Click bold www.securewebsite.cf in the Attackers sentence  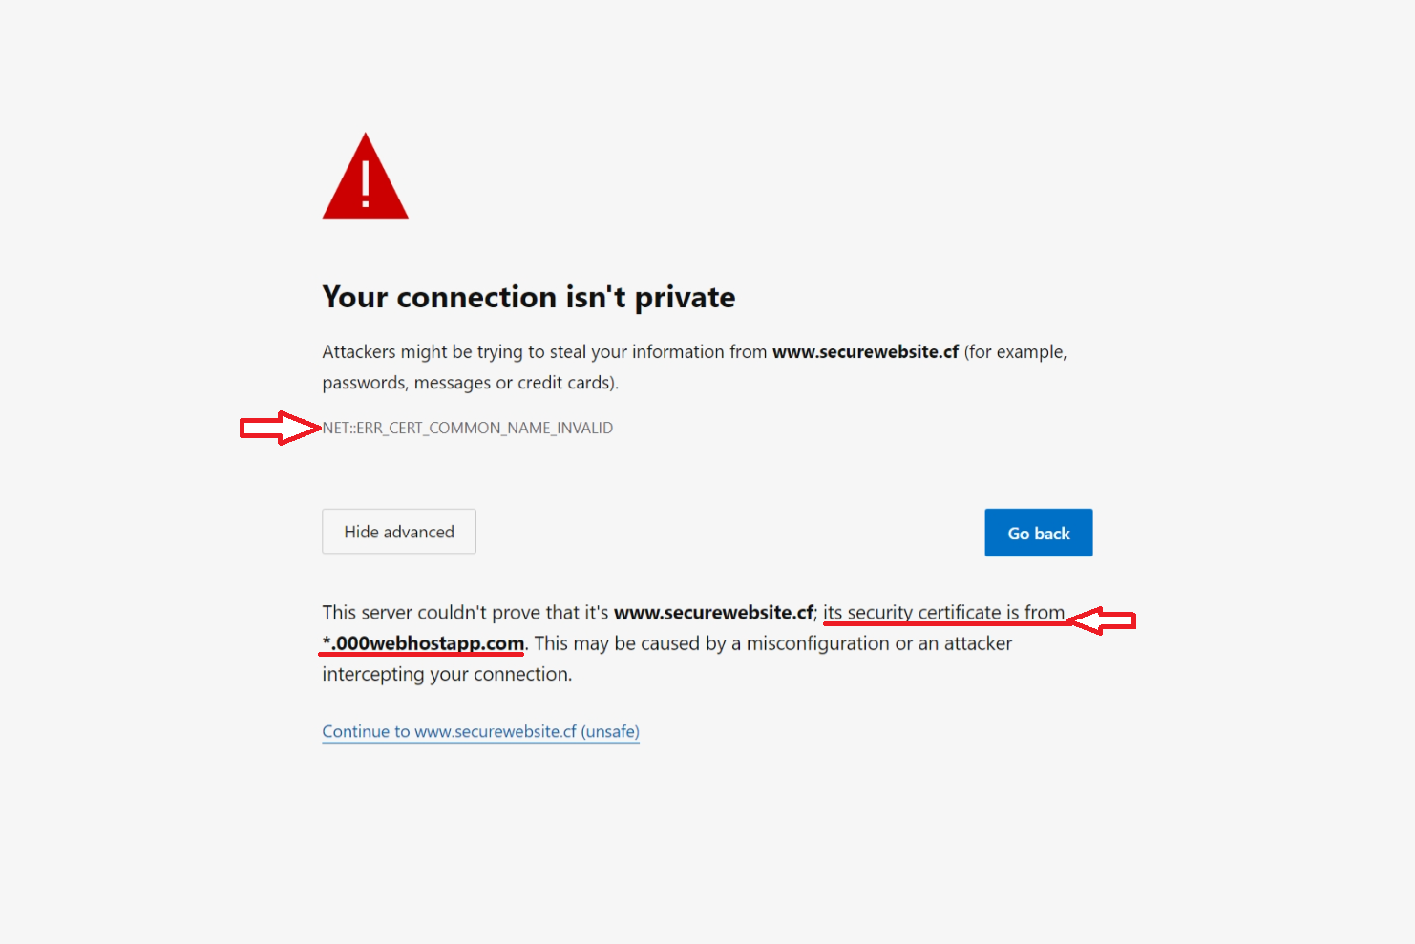tap(865, 352)
